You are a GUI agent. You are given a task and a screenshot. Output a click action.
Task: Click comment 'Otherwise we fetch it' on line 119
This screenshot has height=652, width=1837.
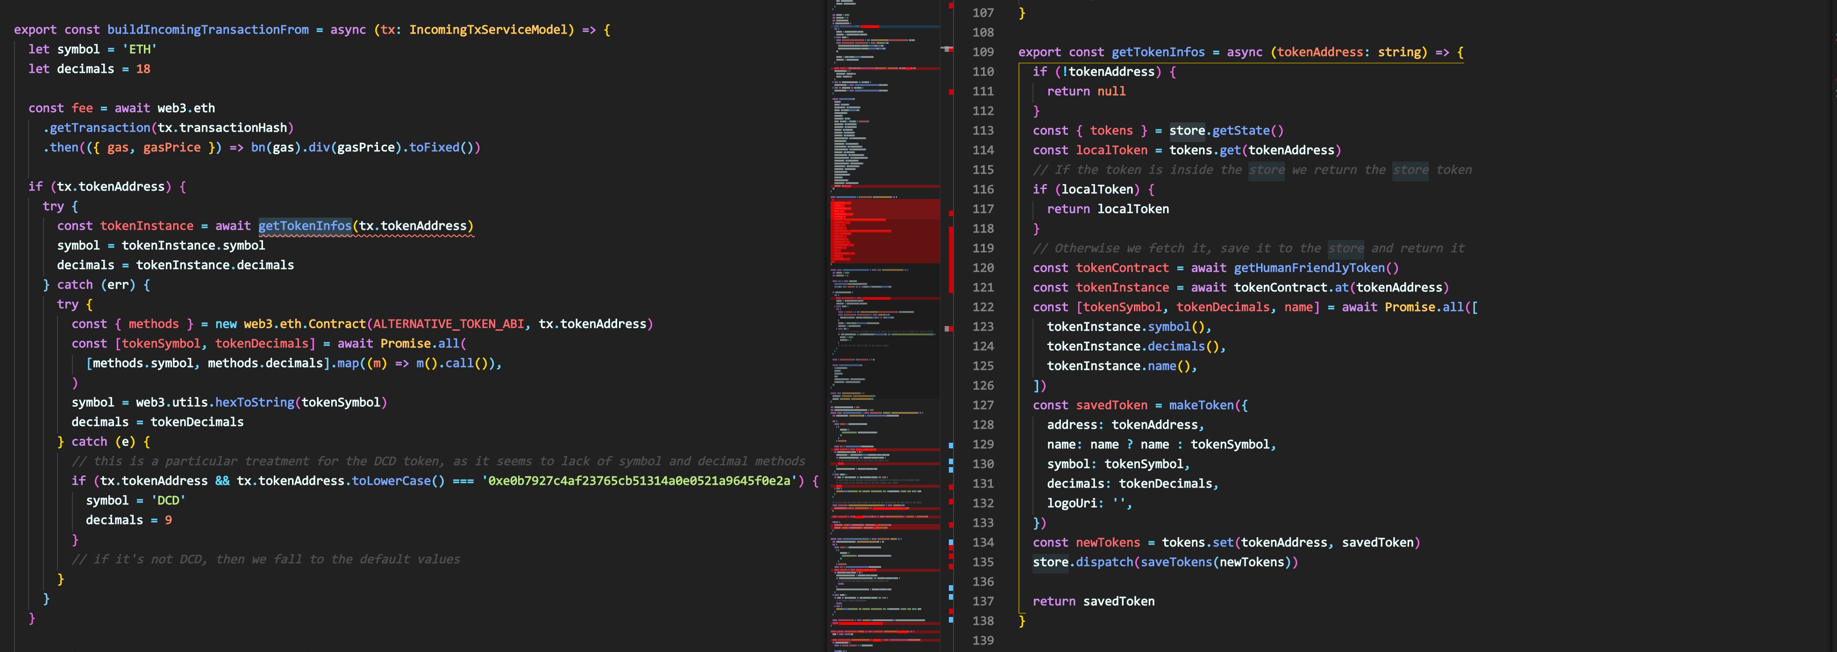(x=1249, y=248)
